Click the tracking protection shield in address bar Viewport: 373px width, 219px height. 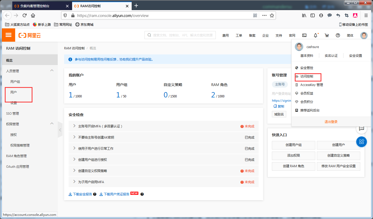pos(65,15)
